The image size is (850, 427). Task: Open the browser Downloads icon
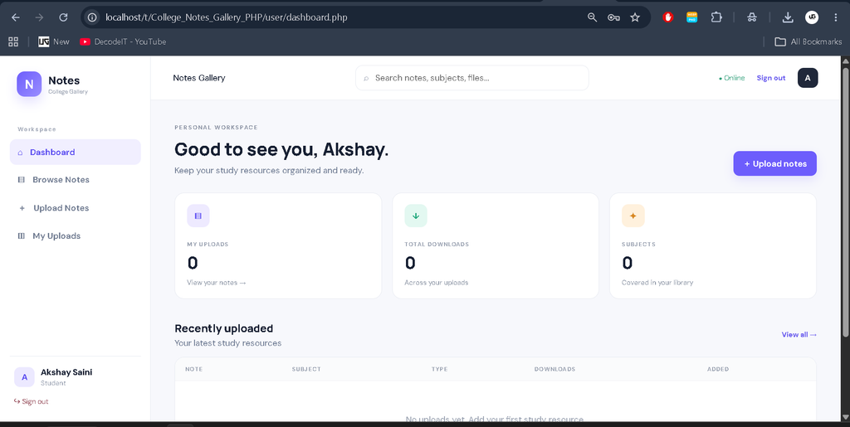[x=788, y=17]
